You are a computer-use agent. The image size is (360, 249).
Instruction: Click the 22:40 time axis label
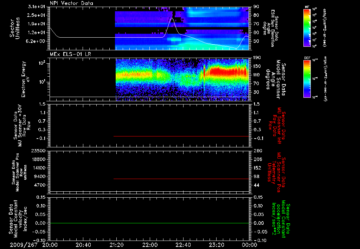pyautogui.click(x=183, y=245)
